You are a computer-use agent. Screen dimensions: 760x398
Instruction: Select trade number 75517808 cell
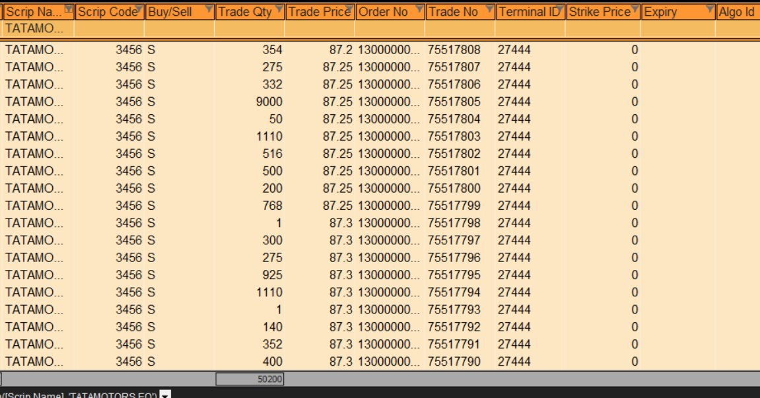coord(460,50)
